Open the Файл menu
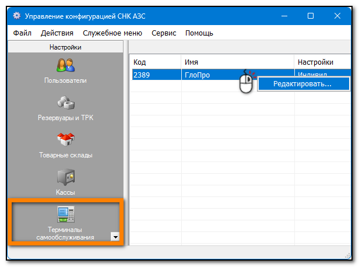 22,33
